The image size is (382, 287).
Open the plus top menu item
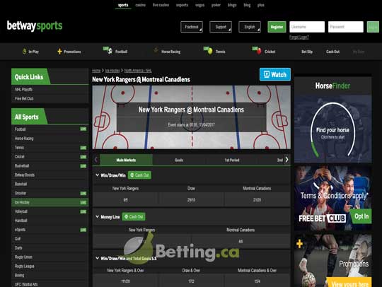(260, 5)
